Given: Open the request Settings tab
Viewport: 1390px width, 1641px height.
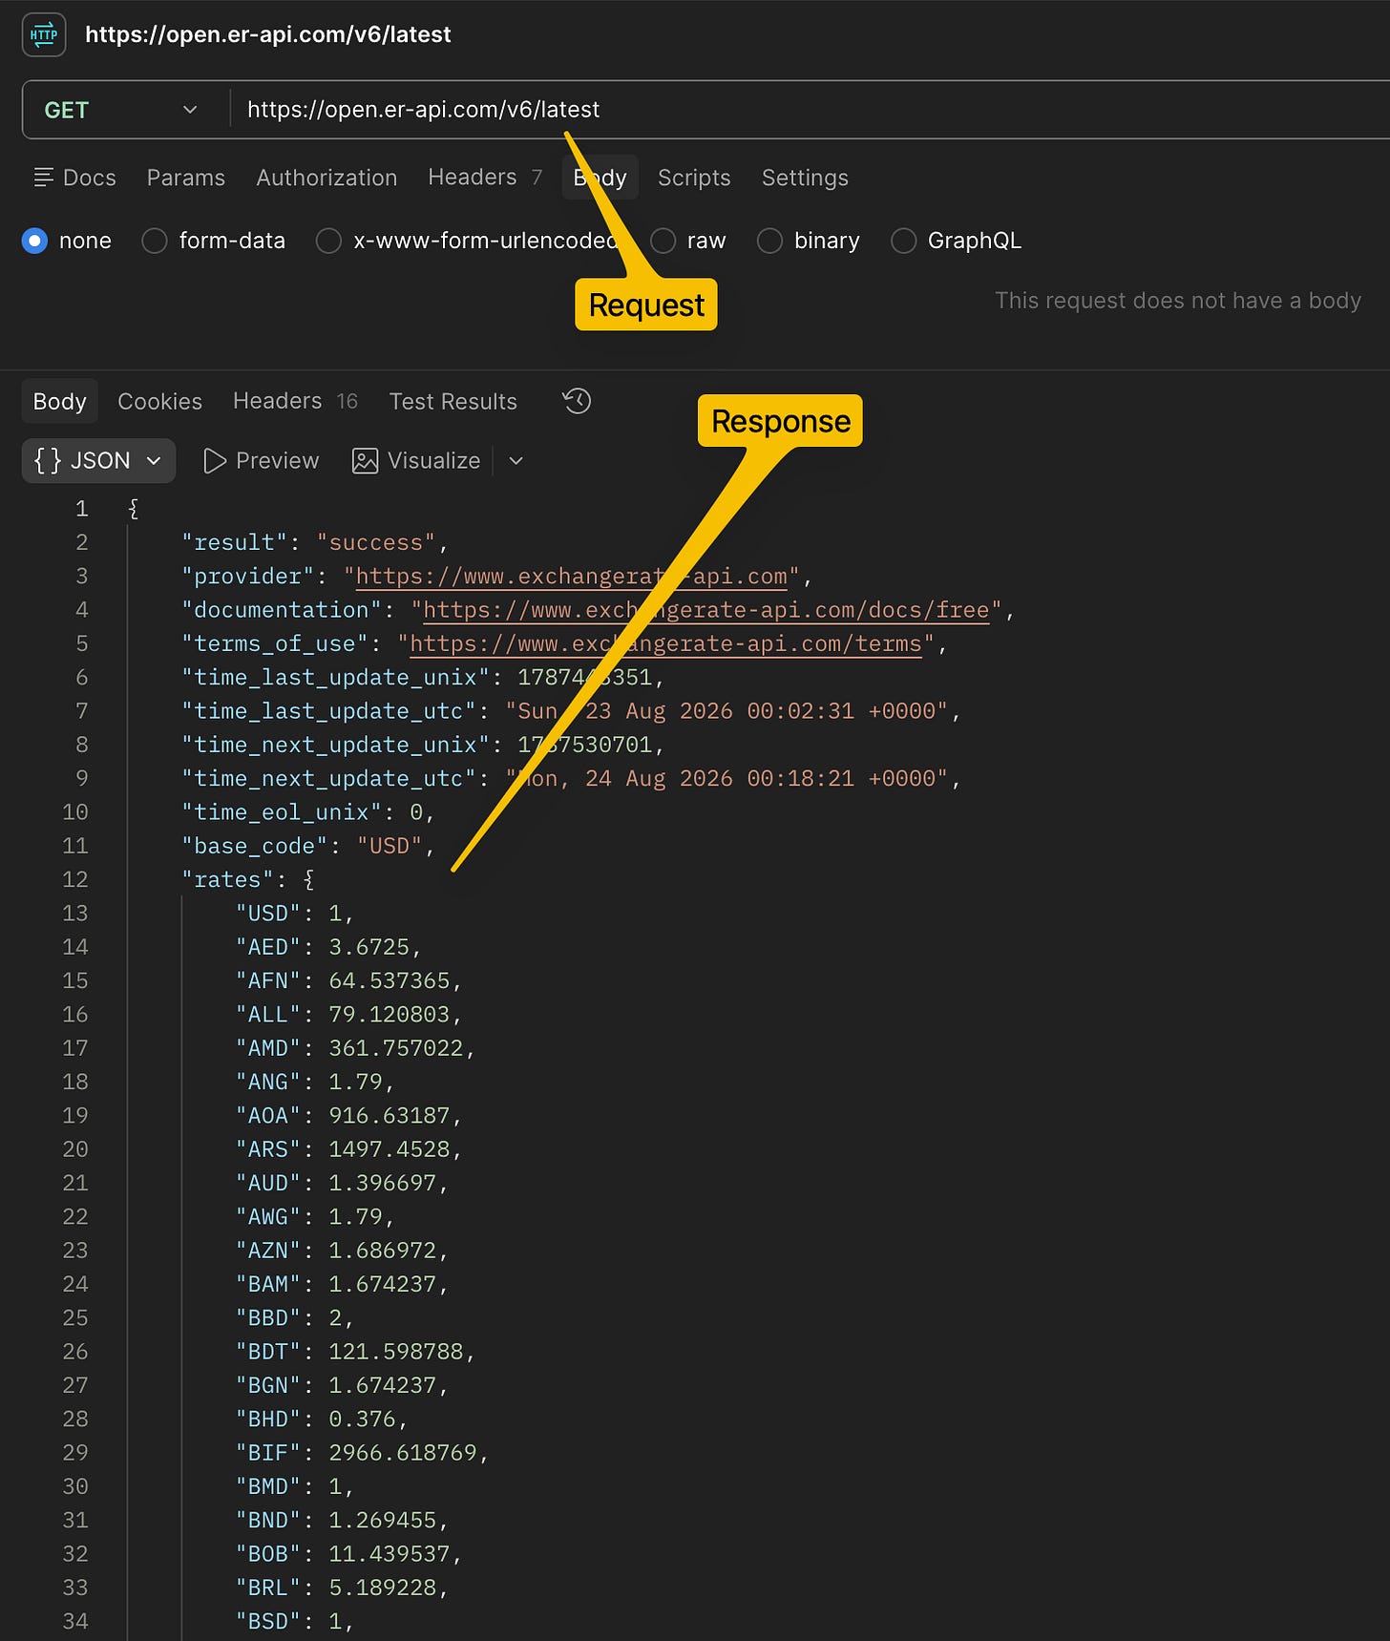Looking at the screenshot, I should pos(805,178).
